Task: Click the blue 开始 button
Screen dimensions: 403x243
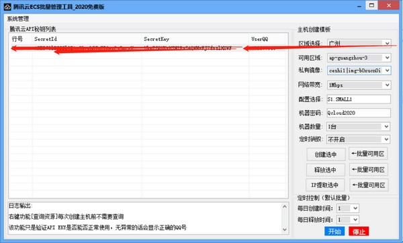Action: pos(334,232)
